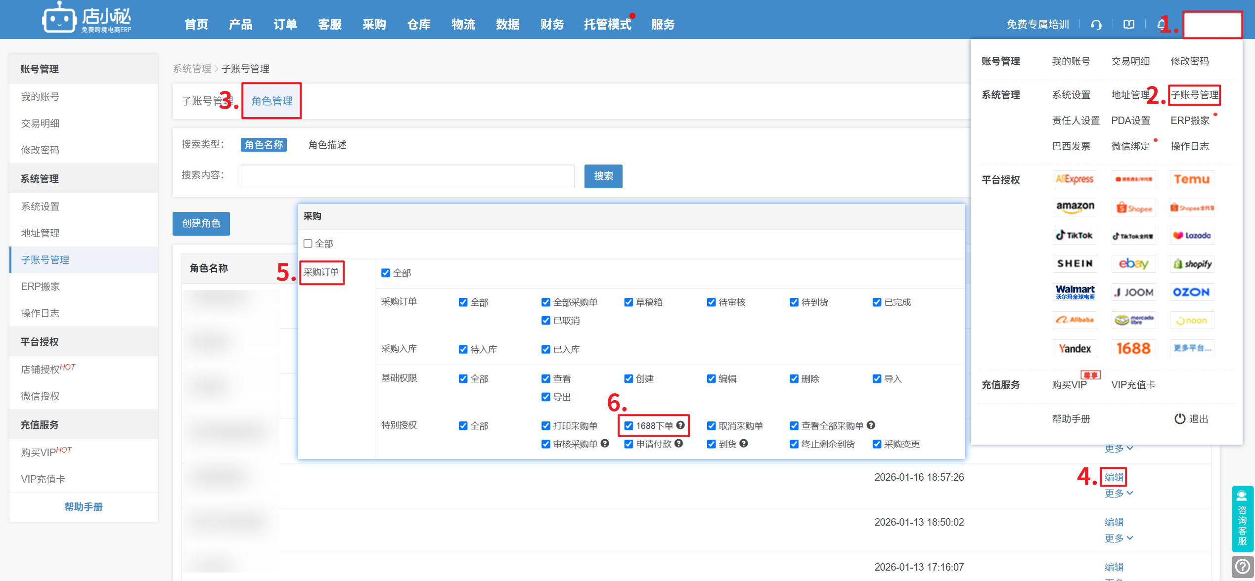Screen dimensions: 1255x581
Task: Toggle the 草稿箱 permission checkbox
Action: pos(628,302)
